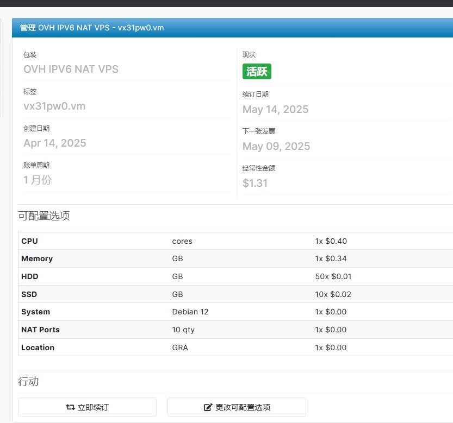Click the 1x $0.40 CPU price
This screenshot has height=423, width=453.
[331, 241]
